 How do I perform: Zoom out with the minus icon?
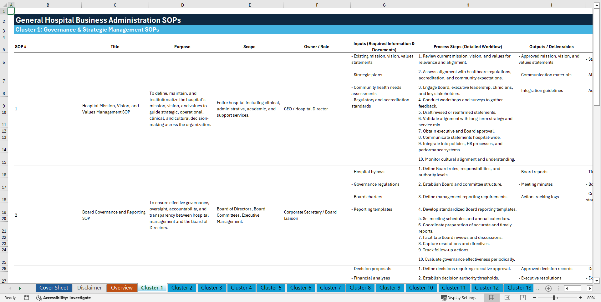[534, 298]
